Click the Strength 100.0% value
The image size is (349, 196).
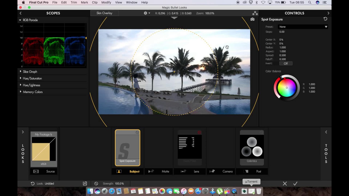(x=119, y=183)
